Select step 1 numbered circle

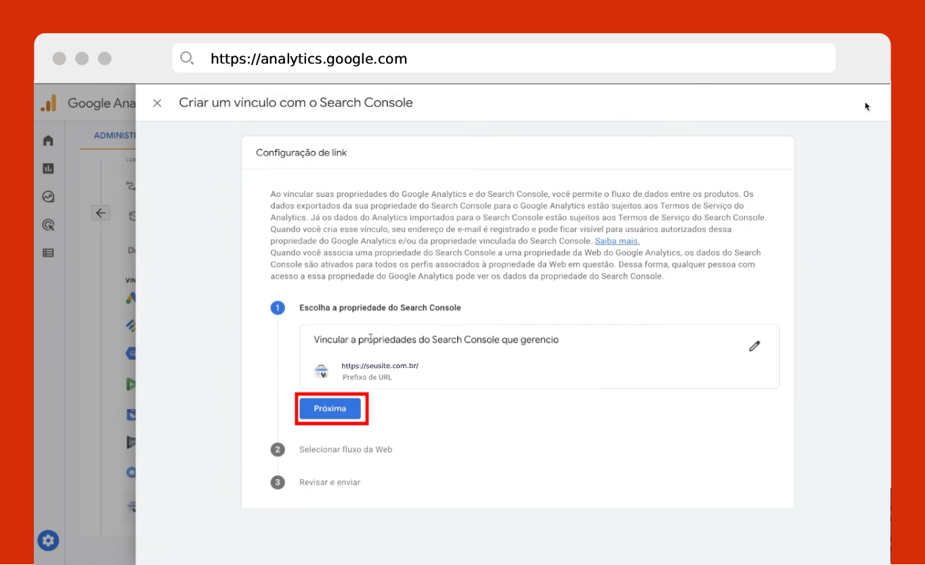click(277, 308)
